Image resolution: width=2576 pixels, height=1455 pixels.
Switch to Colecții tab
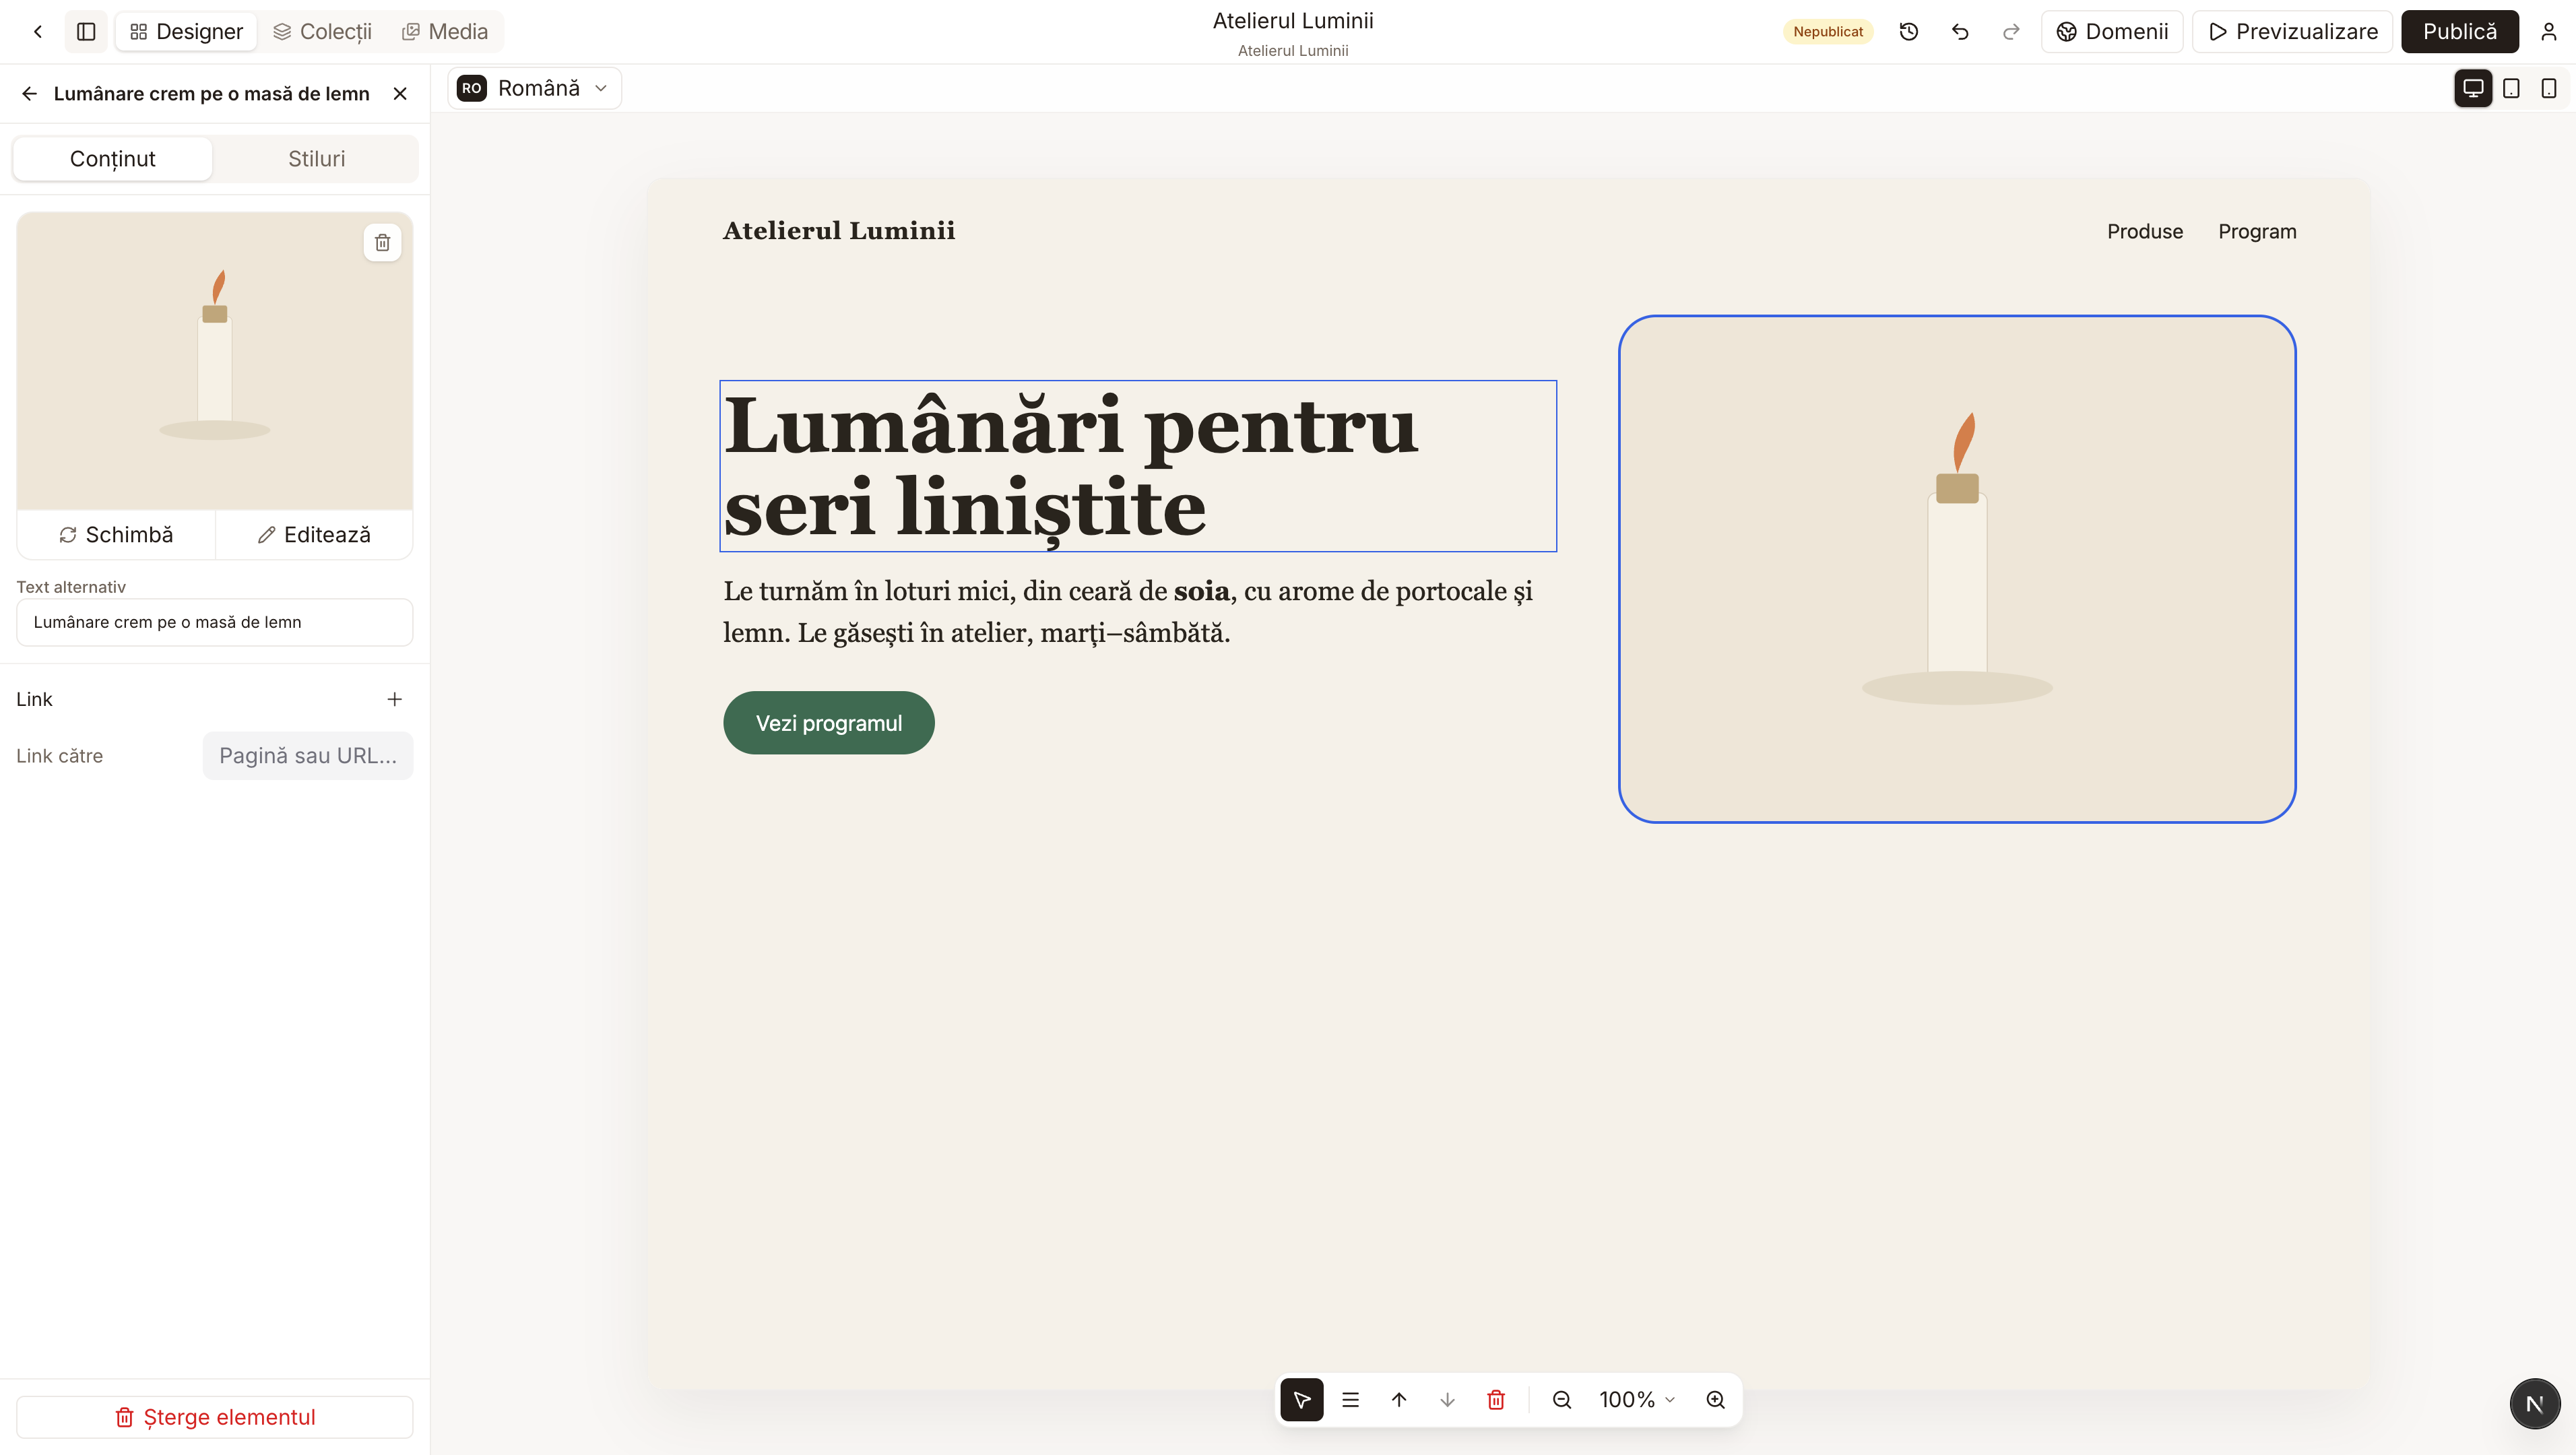(322, 32)
